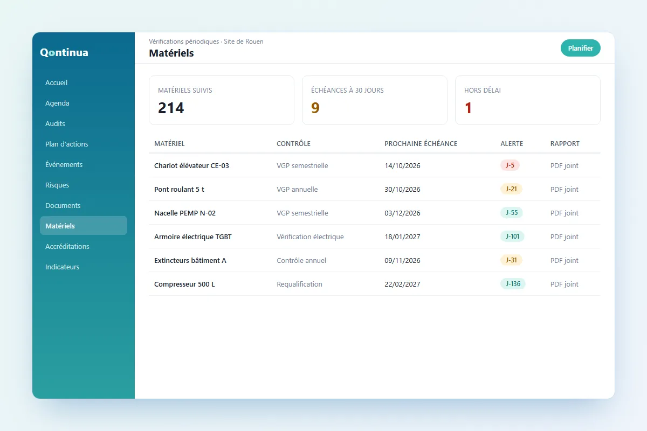Click the Contrôle column header
The width and height of the screenshot is (647, 431).
(x=293, y=144)
